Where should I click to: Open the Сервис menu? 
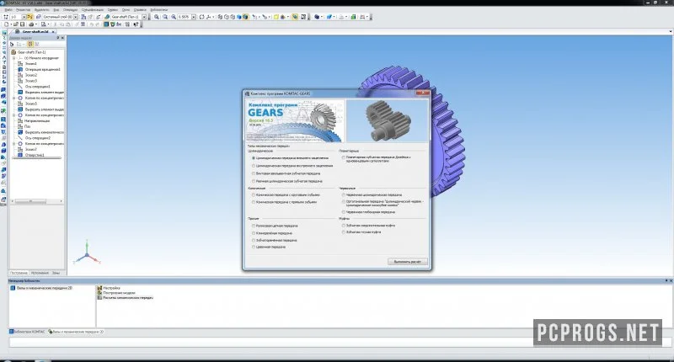pyautogui.click(x=113, y=9)
